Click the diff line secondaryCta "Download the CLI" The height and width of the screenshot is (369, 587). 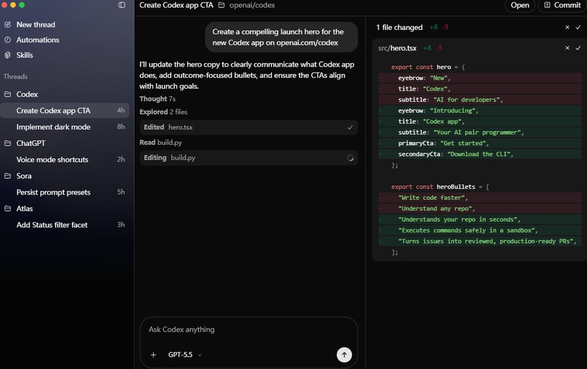480,154
